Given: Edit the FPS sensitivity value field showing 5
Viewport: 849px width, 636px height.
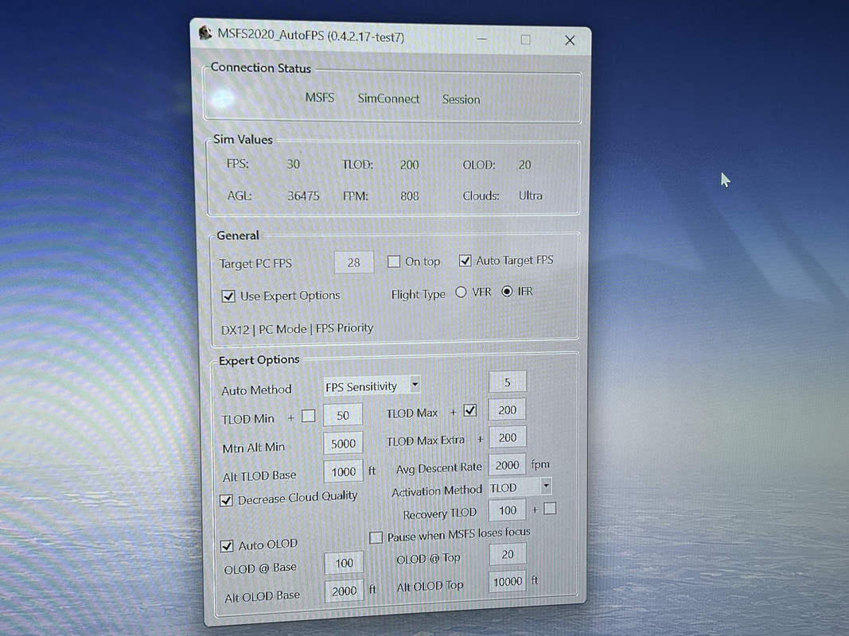Looking at the screenshot, I should pos(507,382).
